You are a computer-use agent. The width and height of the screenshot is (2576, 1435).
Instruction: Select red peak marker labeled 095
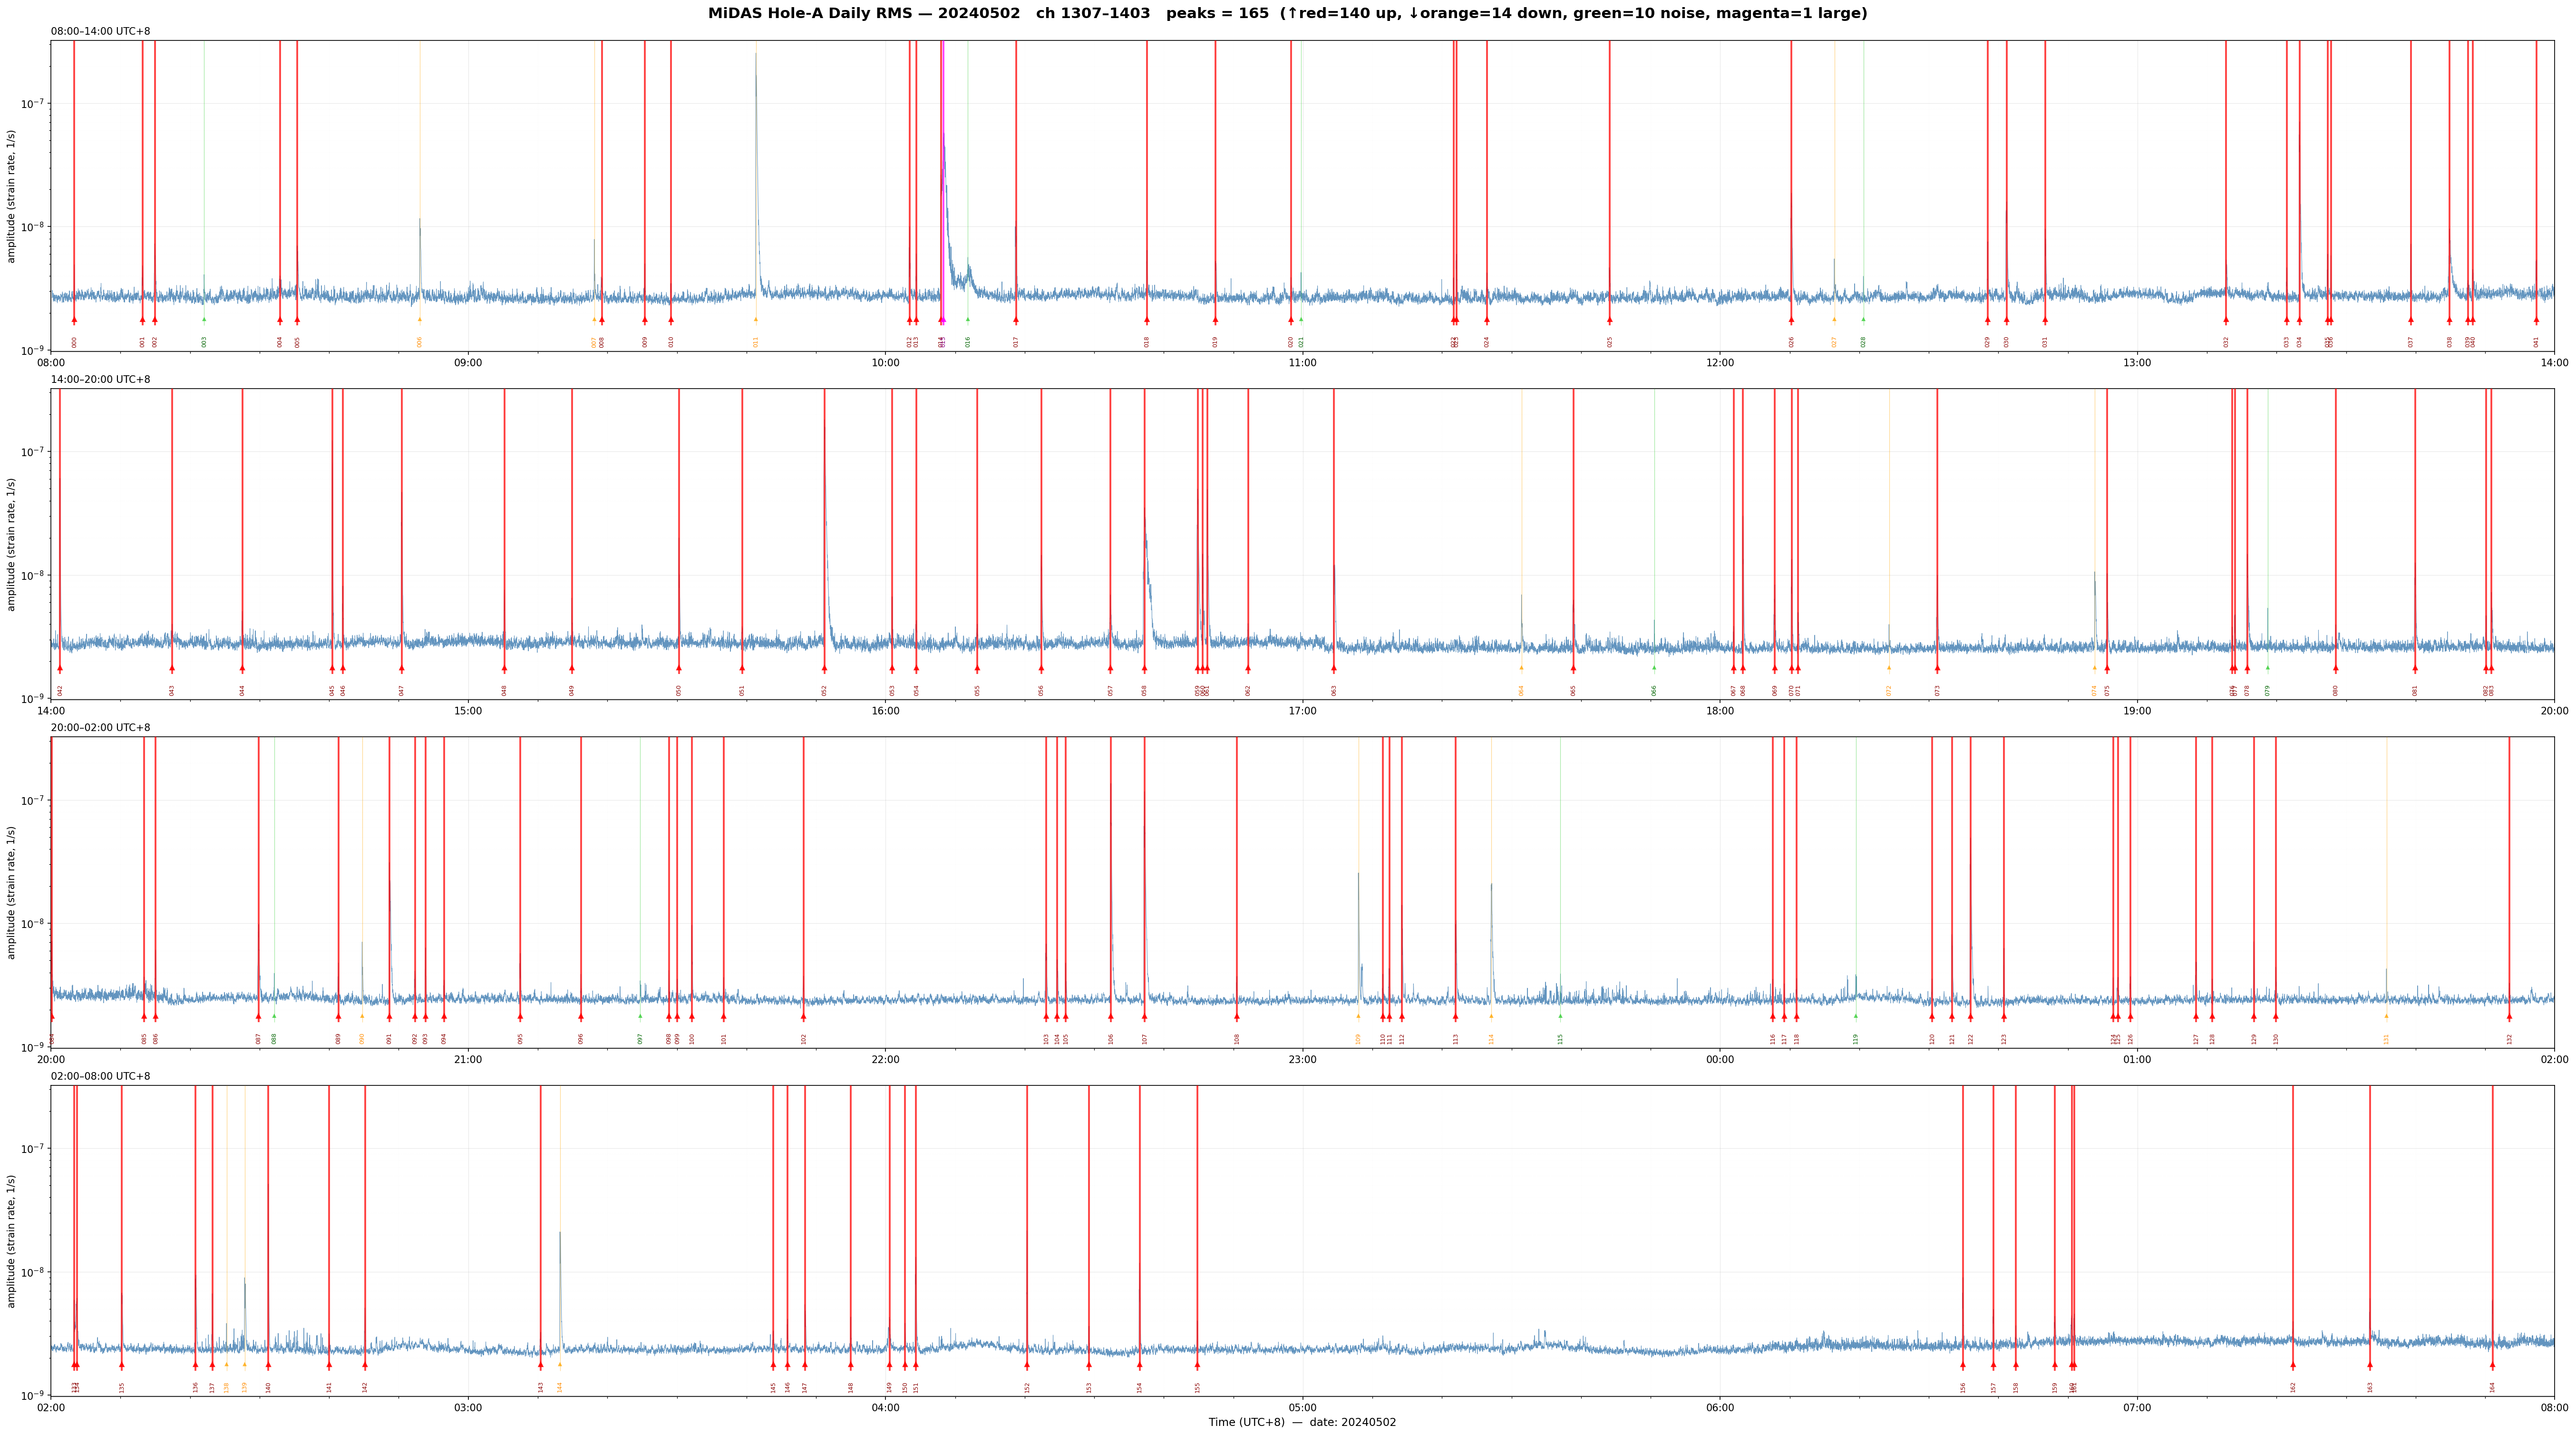click(x=520, y=1016)
